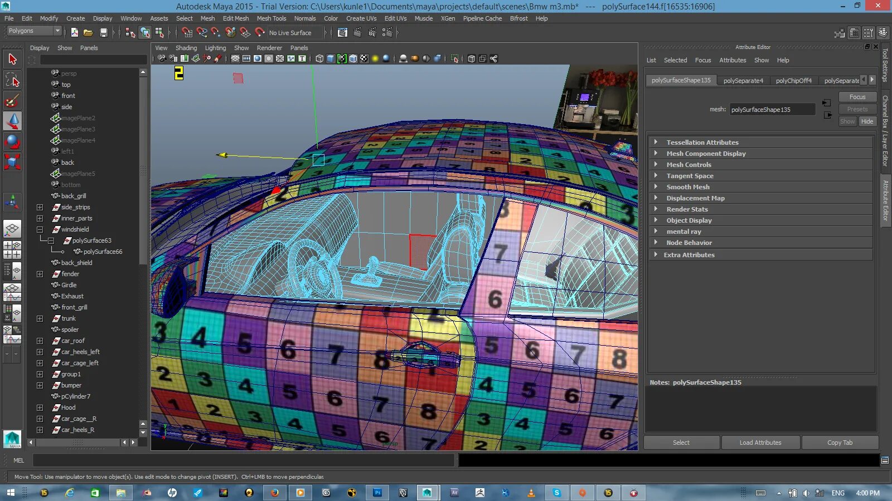The image size is (892, 501).
Task: Show or hide Attribute Editor icon
Action: 854,33
